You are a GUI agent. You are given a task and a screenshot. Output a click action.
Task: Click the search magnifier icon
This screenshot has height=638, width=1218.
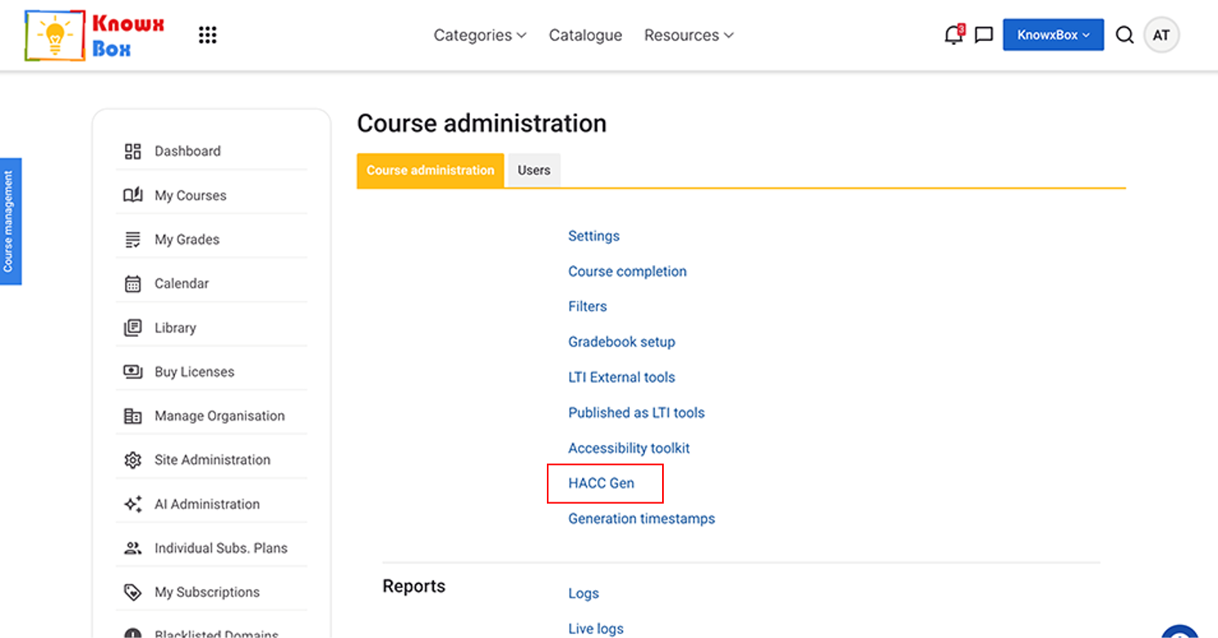pyautogui.click(x=1125, y=35)
